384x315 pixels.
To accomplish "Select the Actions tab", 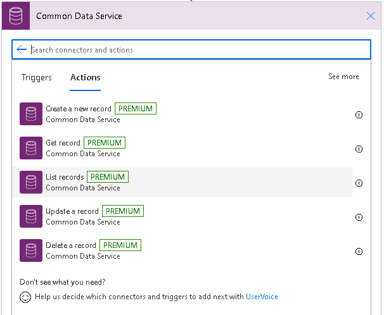I will pyautogui.click(x=85, y=77).
